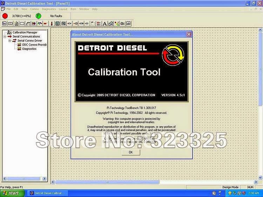Image resolution: width=263 pixels, height=197 pixels.
Task: Select Diagnostics in the tree panel
Action: coord(29,49)
